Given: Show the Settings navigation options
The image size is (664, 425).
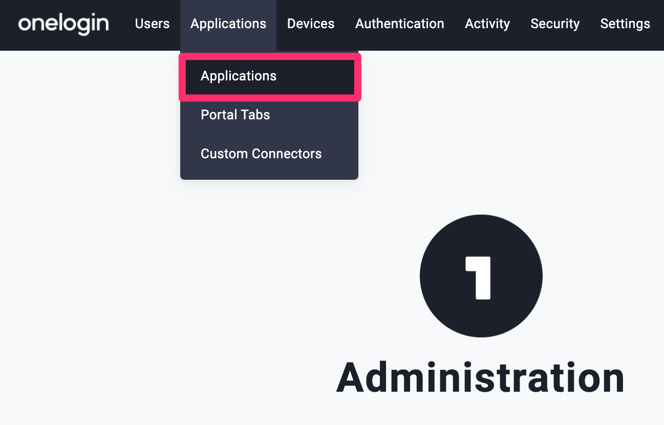Looking at the screenshot, I should (x=625, y=24).
